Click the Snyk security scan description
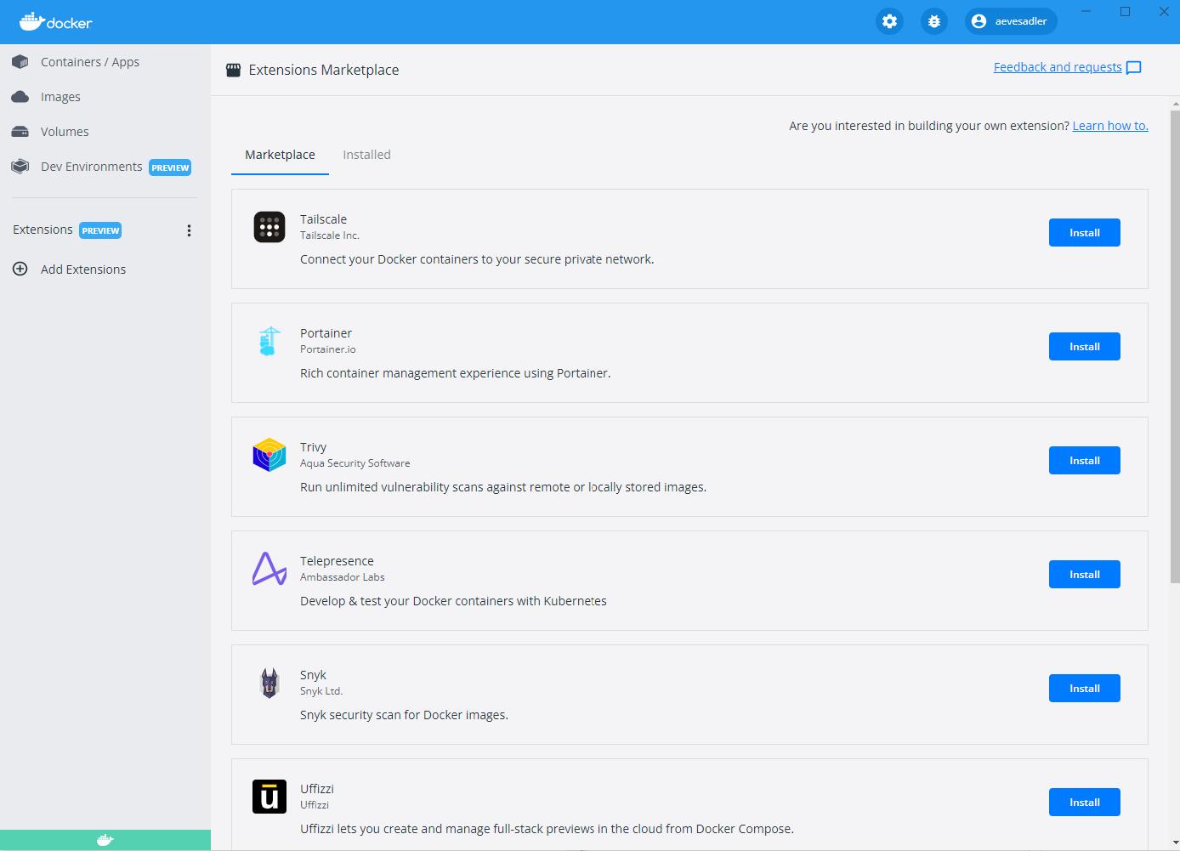Viewport: 1180px width, 851px height. coord(404,715)
